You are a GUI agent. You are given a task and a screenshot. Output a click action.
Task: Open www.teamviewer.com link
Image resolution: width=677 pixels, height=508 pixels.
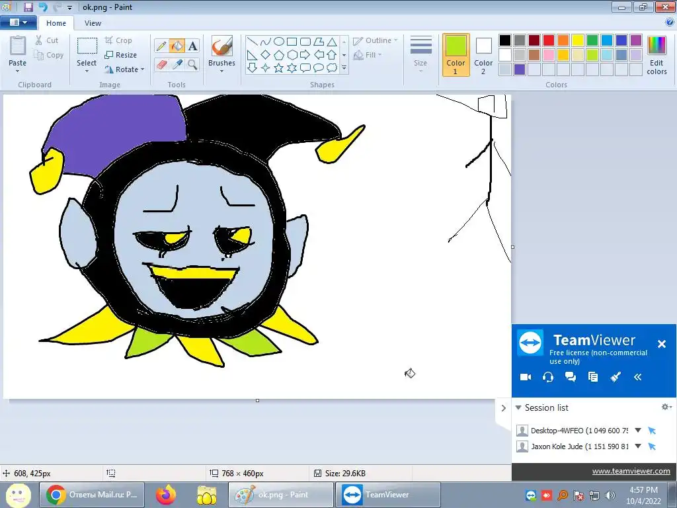(x=631, y=471)
